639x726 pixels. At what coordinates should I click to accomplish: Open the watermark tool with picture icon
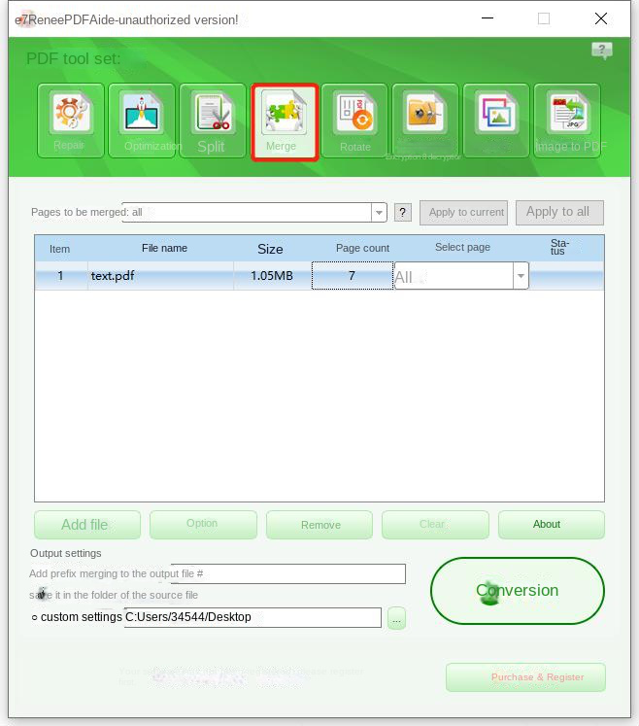pos(496,121)
